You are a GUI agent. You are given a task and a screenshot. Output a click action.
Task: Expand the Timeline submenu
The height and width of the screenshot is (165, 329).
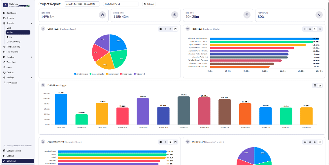[32, 57]
